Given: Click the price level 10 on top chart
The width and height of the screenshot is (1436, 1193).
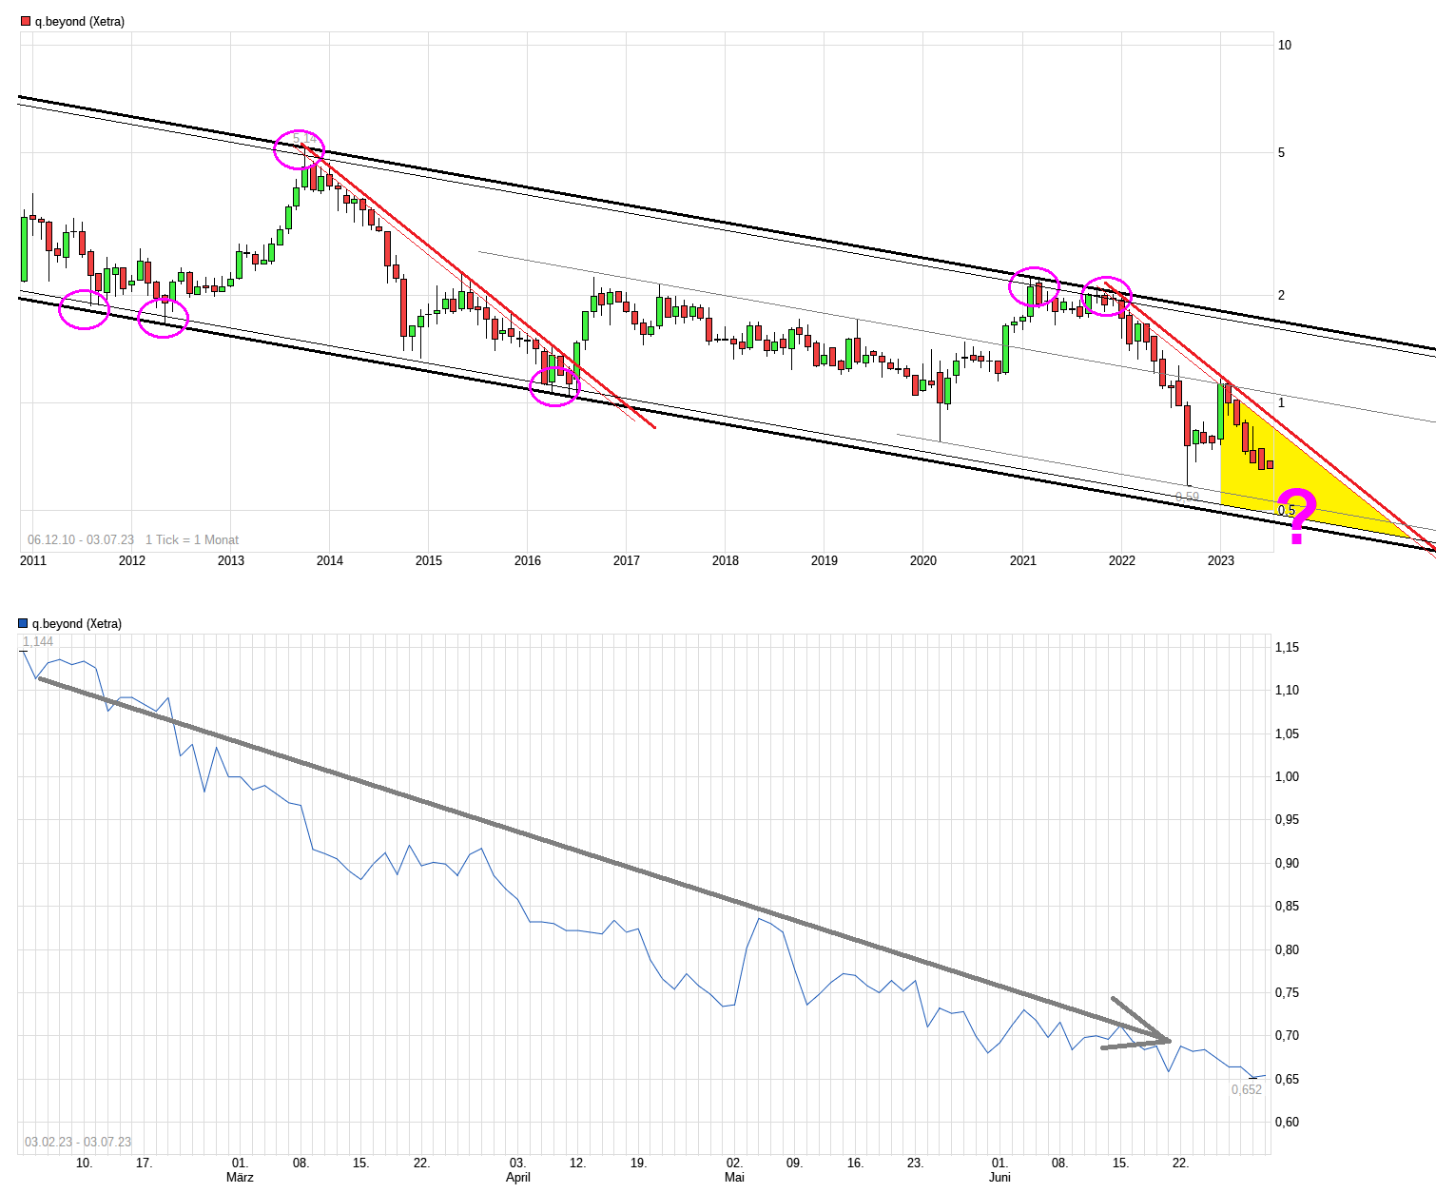Looking at the screenshot, I should 1285,45.
